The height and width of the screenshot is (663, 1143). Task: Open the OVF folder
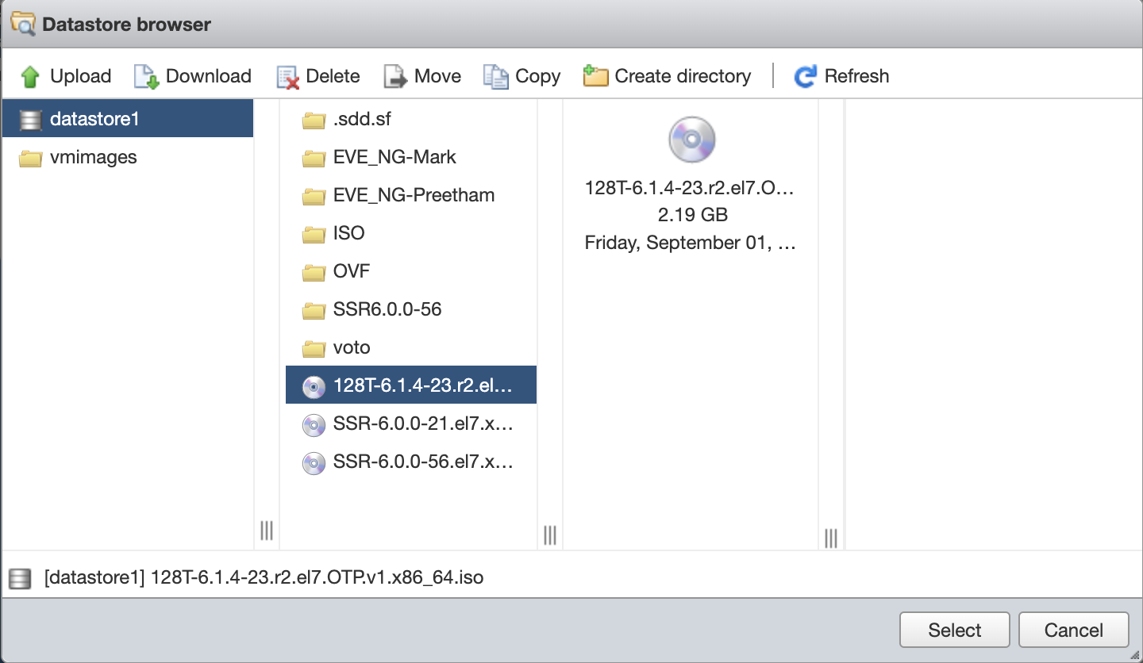[351, 271]
